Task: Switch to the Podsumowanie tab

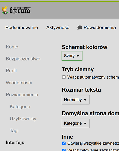Action: (x=22, y=28)
